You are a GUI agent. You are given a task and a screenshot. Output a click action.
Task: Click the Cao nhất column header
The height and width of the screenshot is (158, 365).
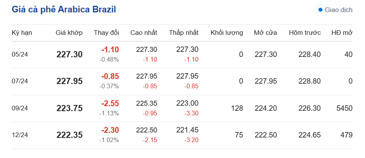(143, 33)
